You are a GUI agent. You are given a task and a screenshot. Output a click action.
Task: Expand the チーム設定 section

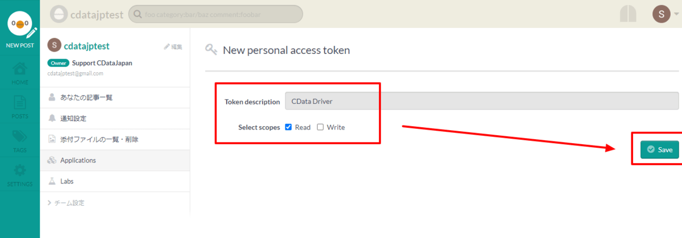(67, 203)
